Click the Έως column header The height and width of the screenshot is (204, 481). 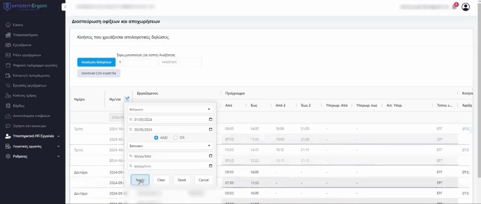pyautogui.click(x=254, y=105)
